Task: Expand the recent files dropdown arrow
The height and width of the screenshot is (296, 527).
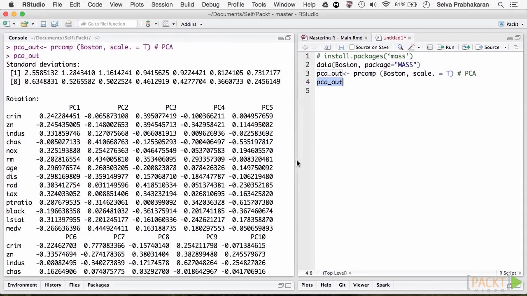Action: point(32,24)
